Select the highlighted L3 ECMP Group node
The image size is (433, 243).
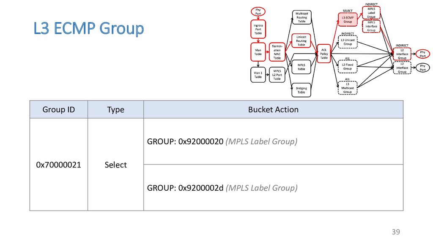[347, 19]
